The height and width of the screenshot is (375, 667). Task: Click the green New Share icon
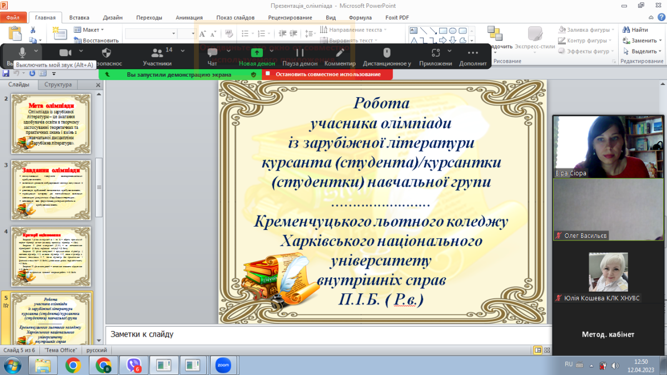click(256, 53)
